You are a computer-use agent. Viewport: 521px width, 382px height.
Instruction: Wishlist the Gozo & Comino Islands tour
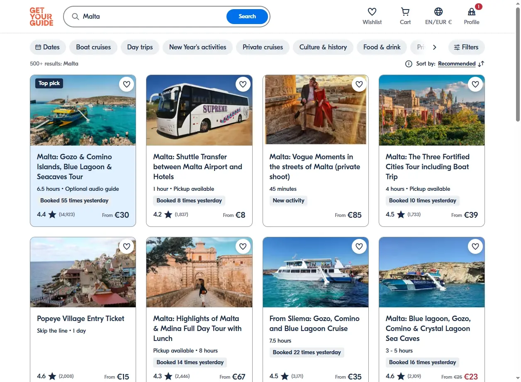[x=127, y=85]
